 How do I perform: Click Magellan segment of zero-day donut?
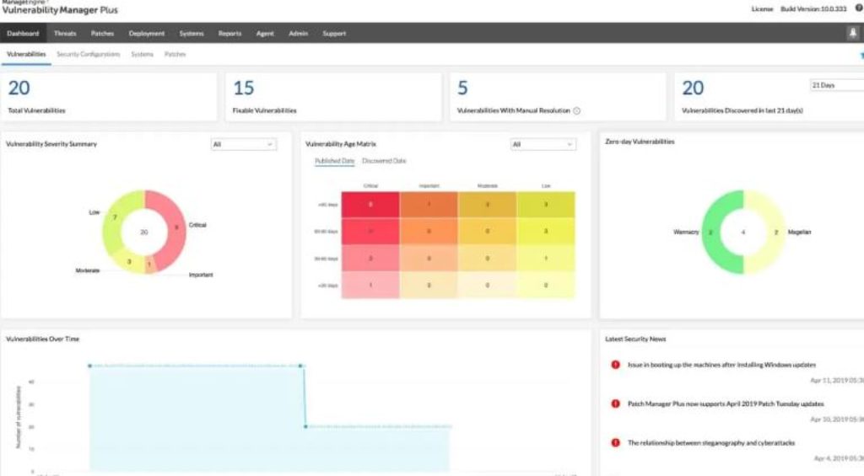tap(775, 233)
